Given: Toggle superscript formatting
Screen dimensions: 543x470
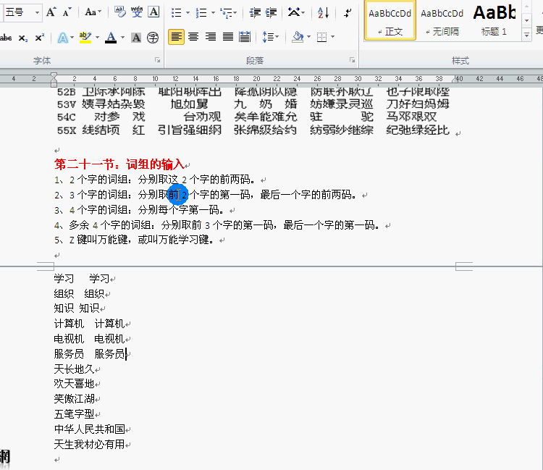Looking at the screenshot, I should [x=40, y=38].
